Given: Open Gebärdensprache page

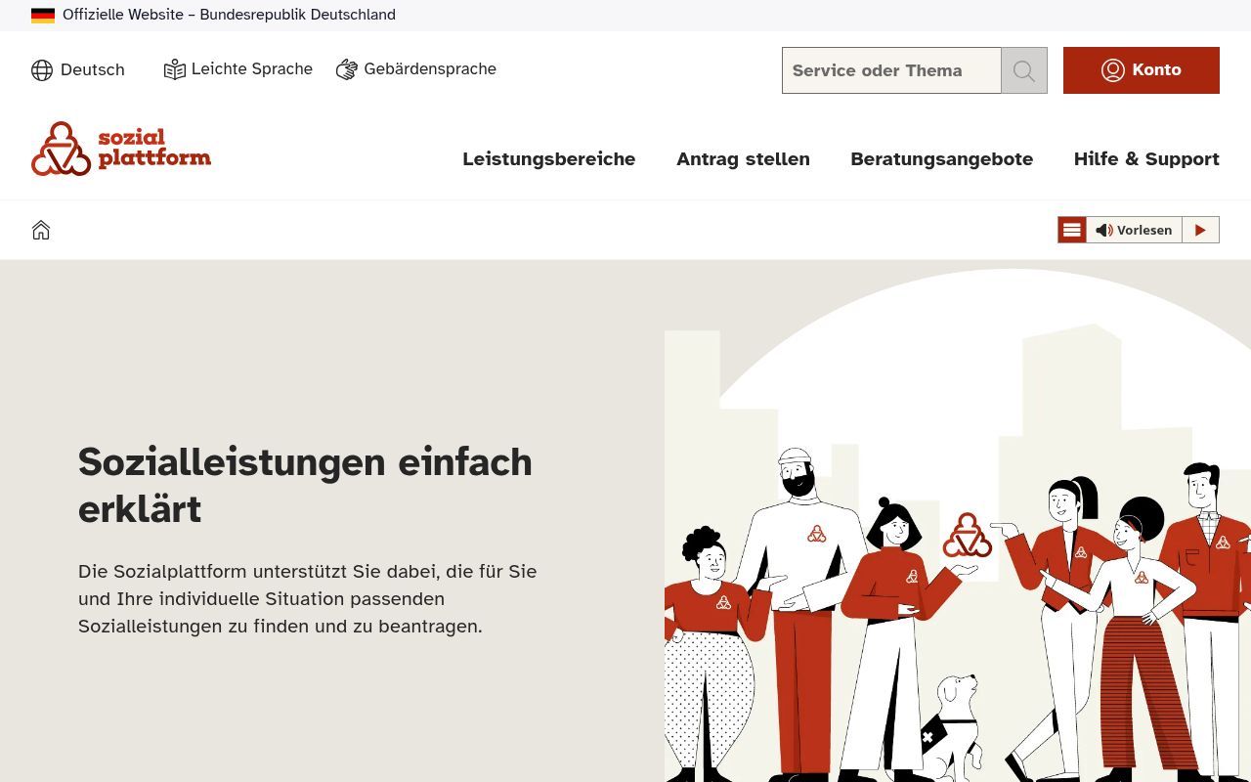Looking at the screenshot, I should (416, 69).
